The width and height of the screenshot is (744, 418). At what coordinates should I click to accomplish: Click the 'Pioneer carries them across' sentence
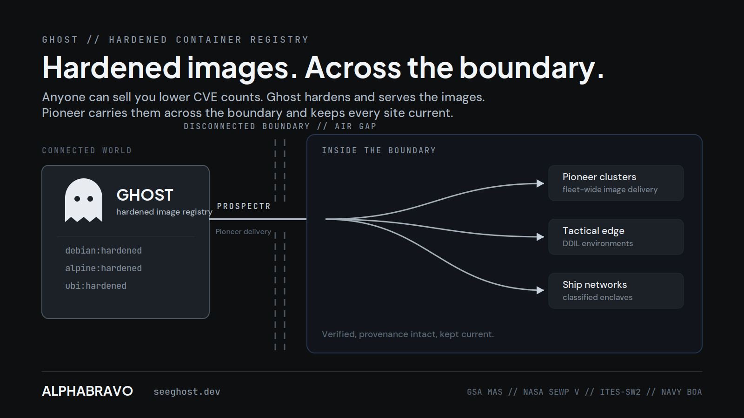(x=247, y=113)
